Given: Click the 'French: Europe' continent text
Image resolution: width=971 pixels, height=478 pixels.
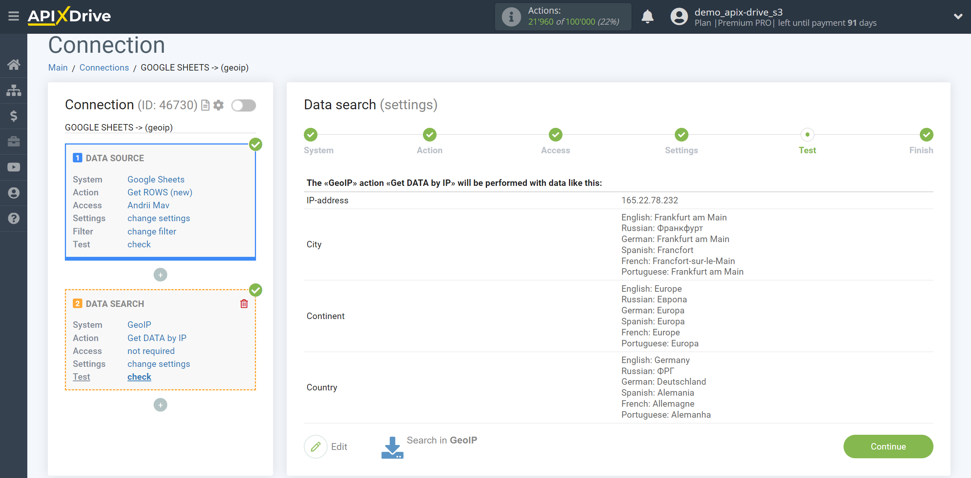Looking at the screenshot, I should coord(650,332).
